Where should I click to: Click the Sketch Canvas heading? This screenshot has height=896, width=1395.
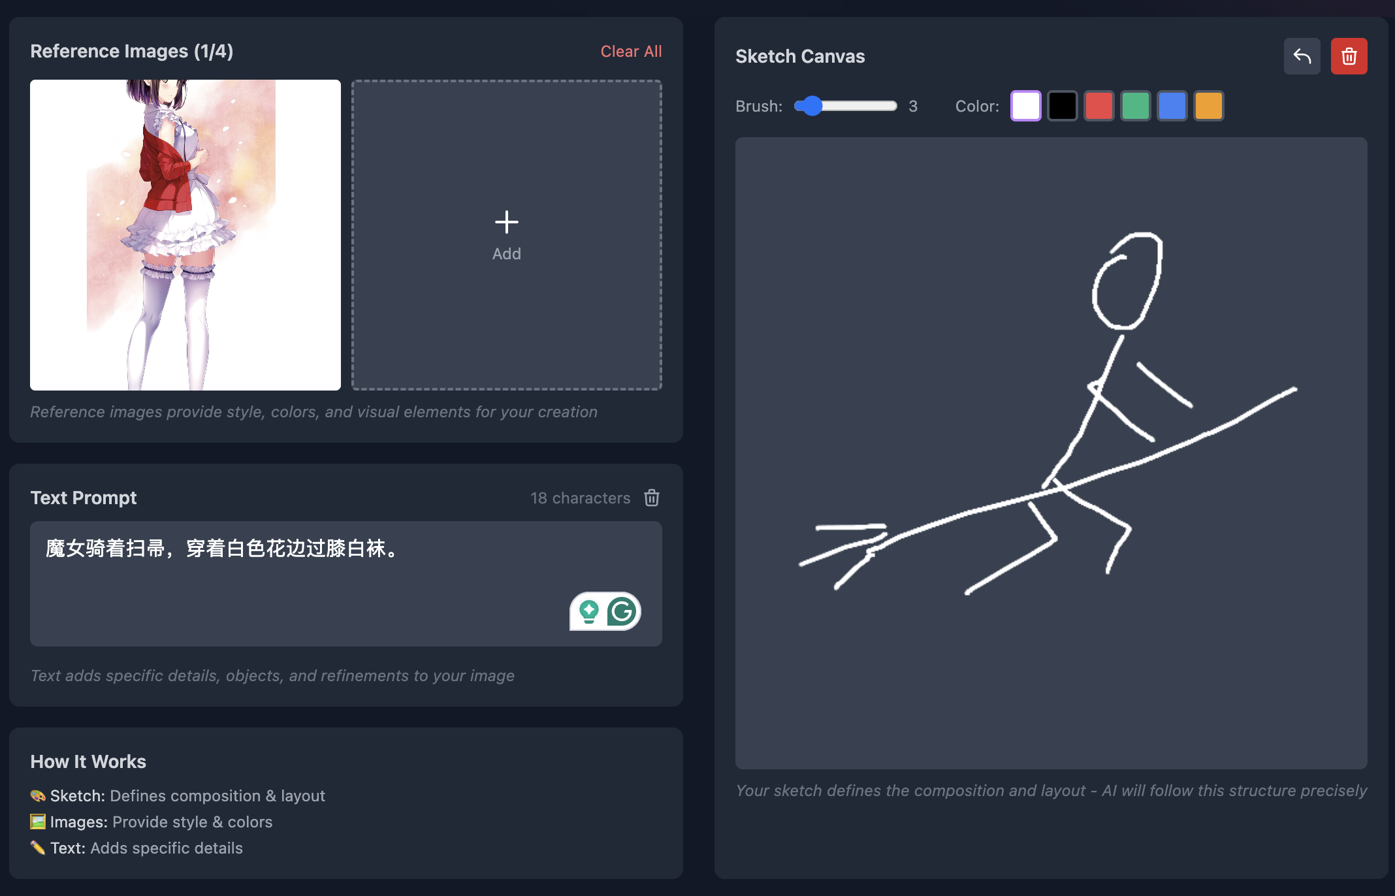coord(799,56)
